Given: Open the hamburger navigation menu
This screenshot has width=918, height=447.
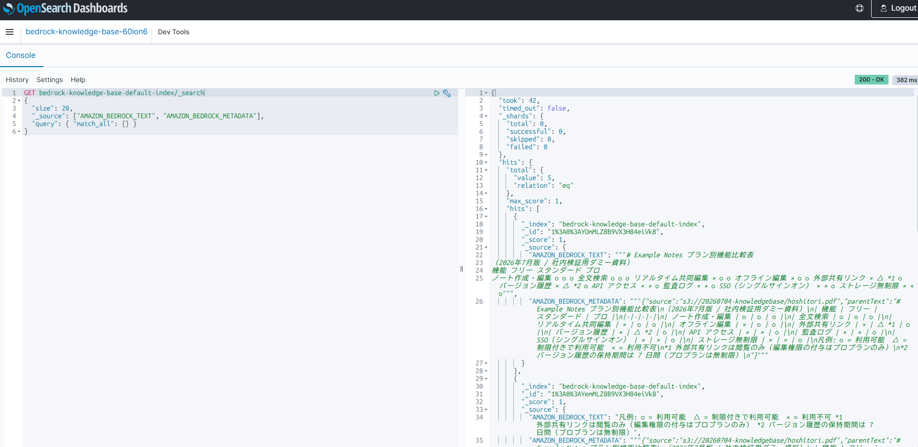Looking at the screenshot, I should click(10, 32).
